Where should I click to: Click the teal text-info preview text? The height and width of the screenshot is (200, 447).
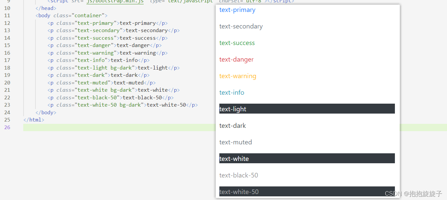click(232, 93)
